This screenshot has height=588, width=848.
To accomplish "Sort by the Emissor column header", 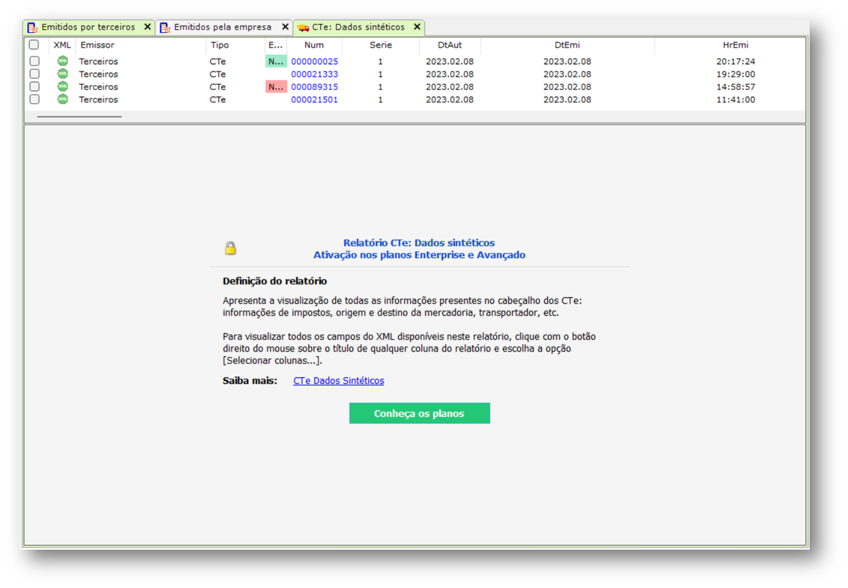I will click(x=97, y=45).
